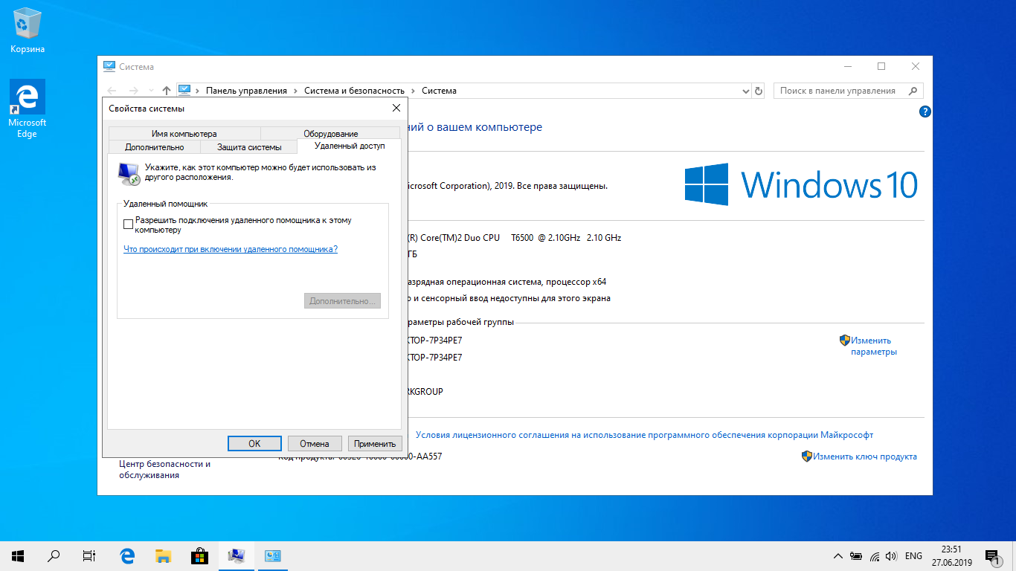Image resolution: width=1016 pixels, height=571 pixels.
Task: Click the refresh button in address bar
Action: point(759,91)
